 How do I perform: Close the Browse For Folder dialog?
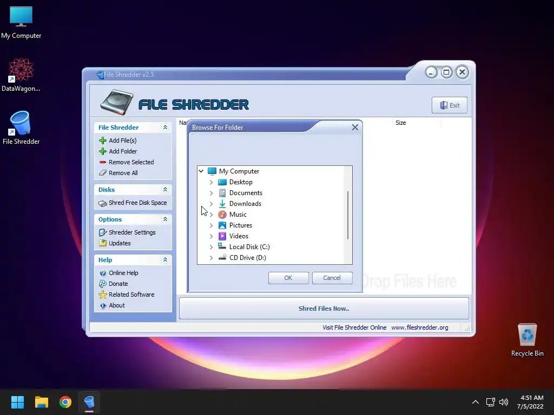355,128
